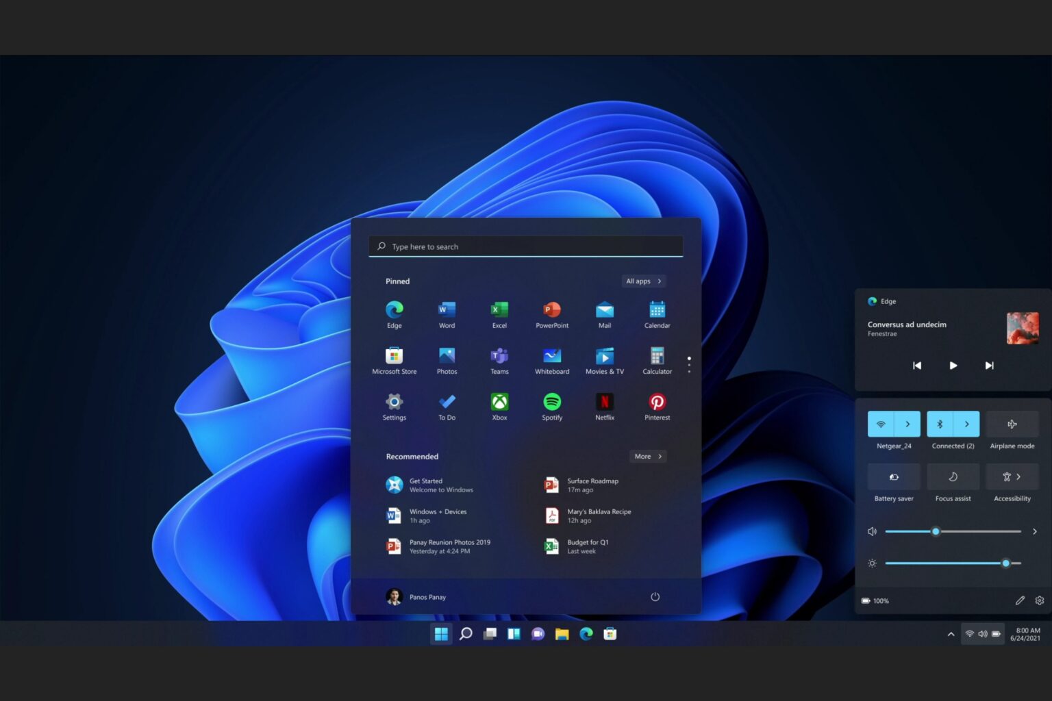1052x701 pixels.
Task: Edit quick settings with pencil icon
Action: [x=1020, y=600]
